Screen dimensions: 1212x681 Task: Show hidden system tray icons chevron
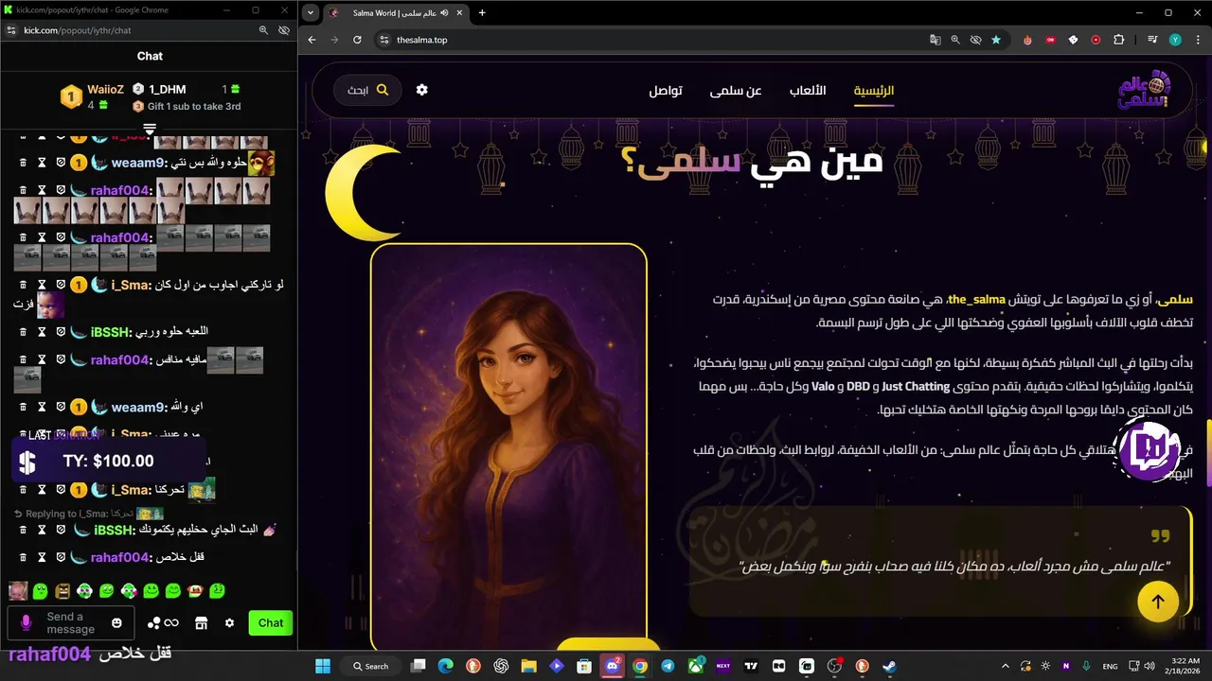[x=1005, y=666]
